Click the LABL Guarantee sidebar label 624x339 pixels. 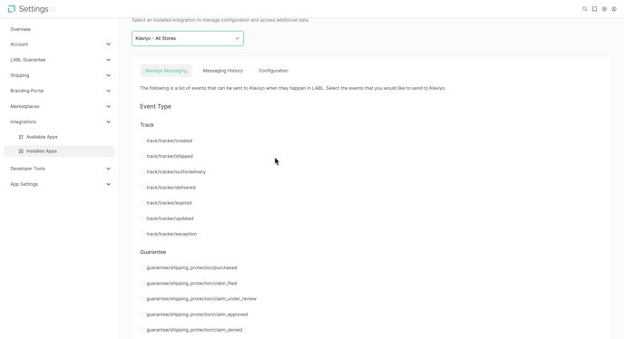point(28,60)
